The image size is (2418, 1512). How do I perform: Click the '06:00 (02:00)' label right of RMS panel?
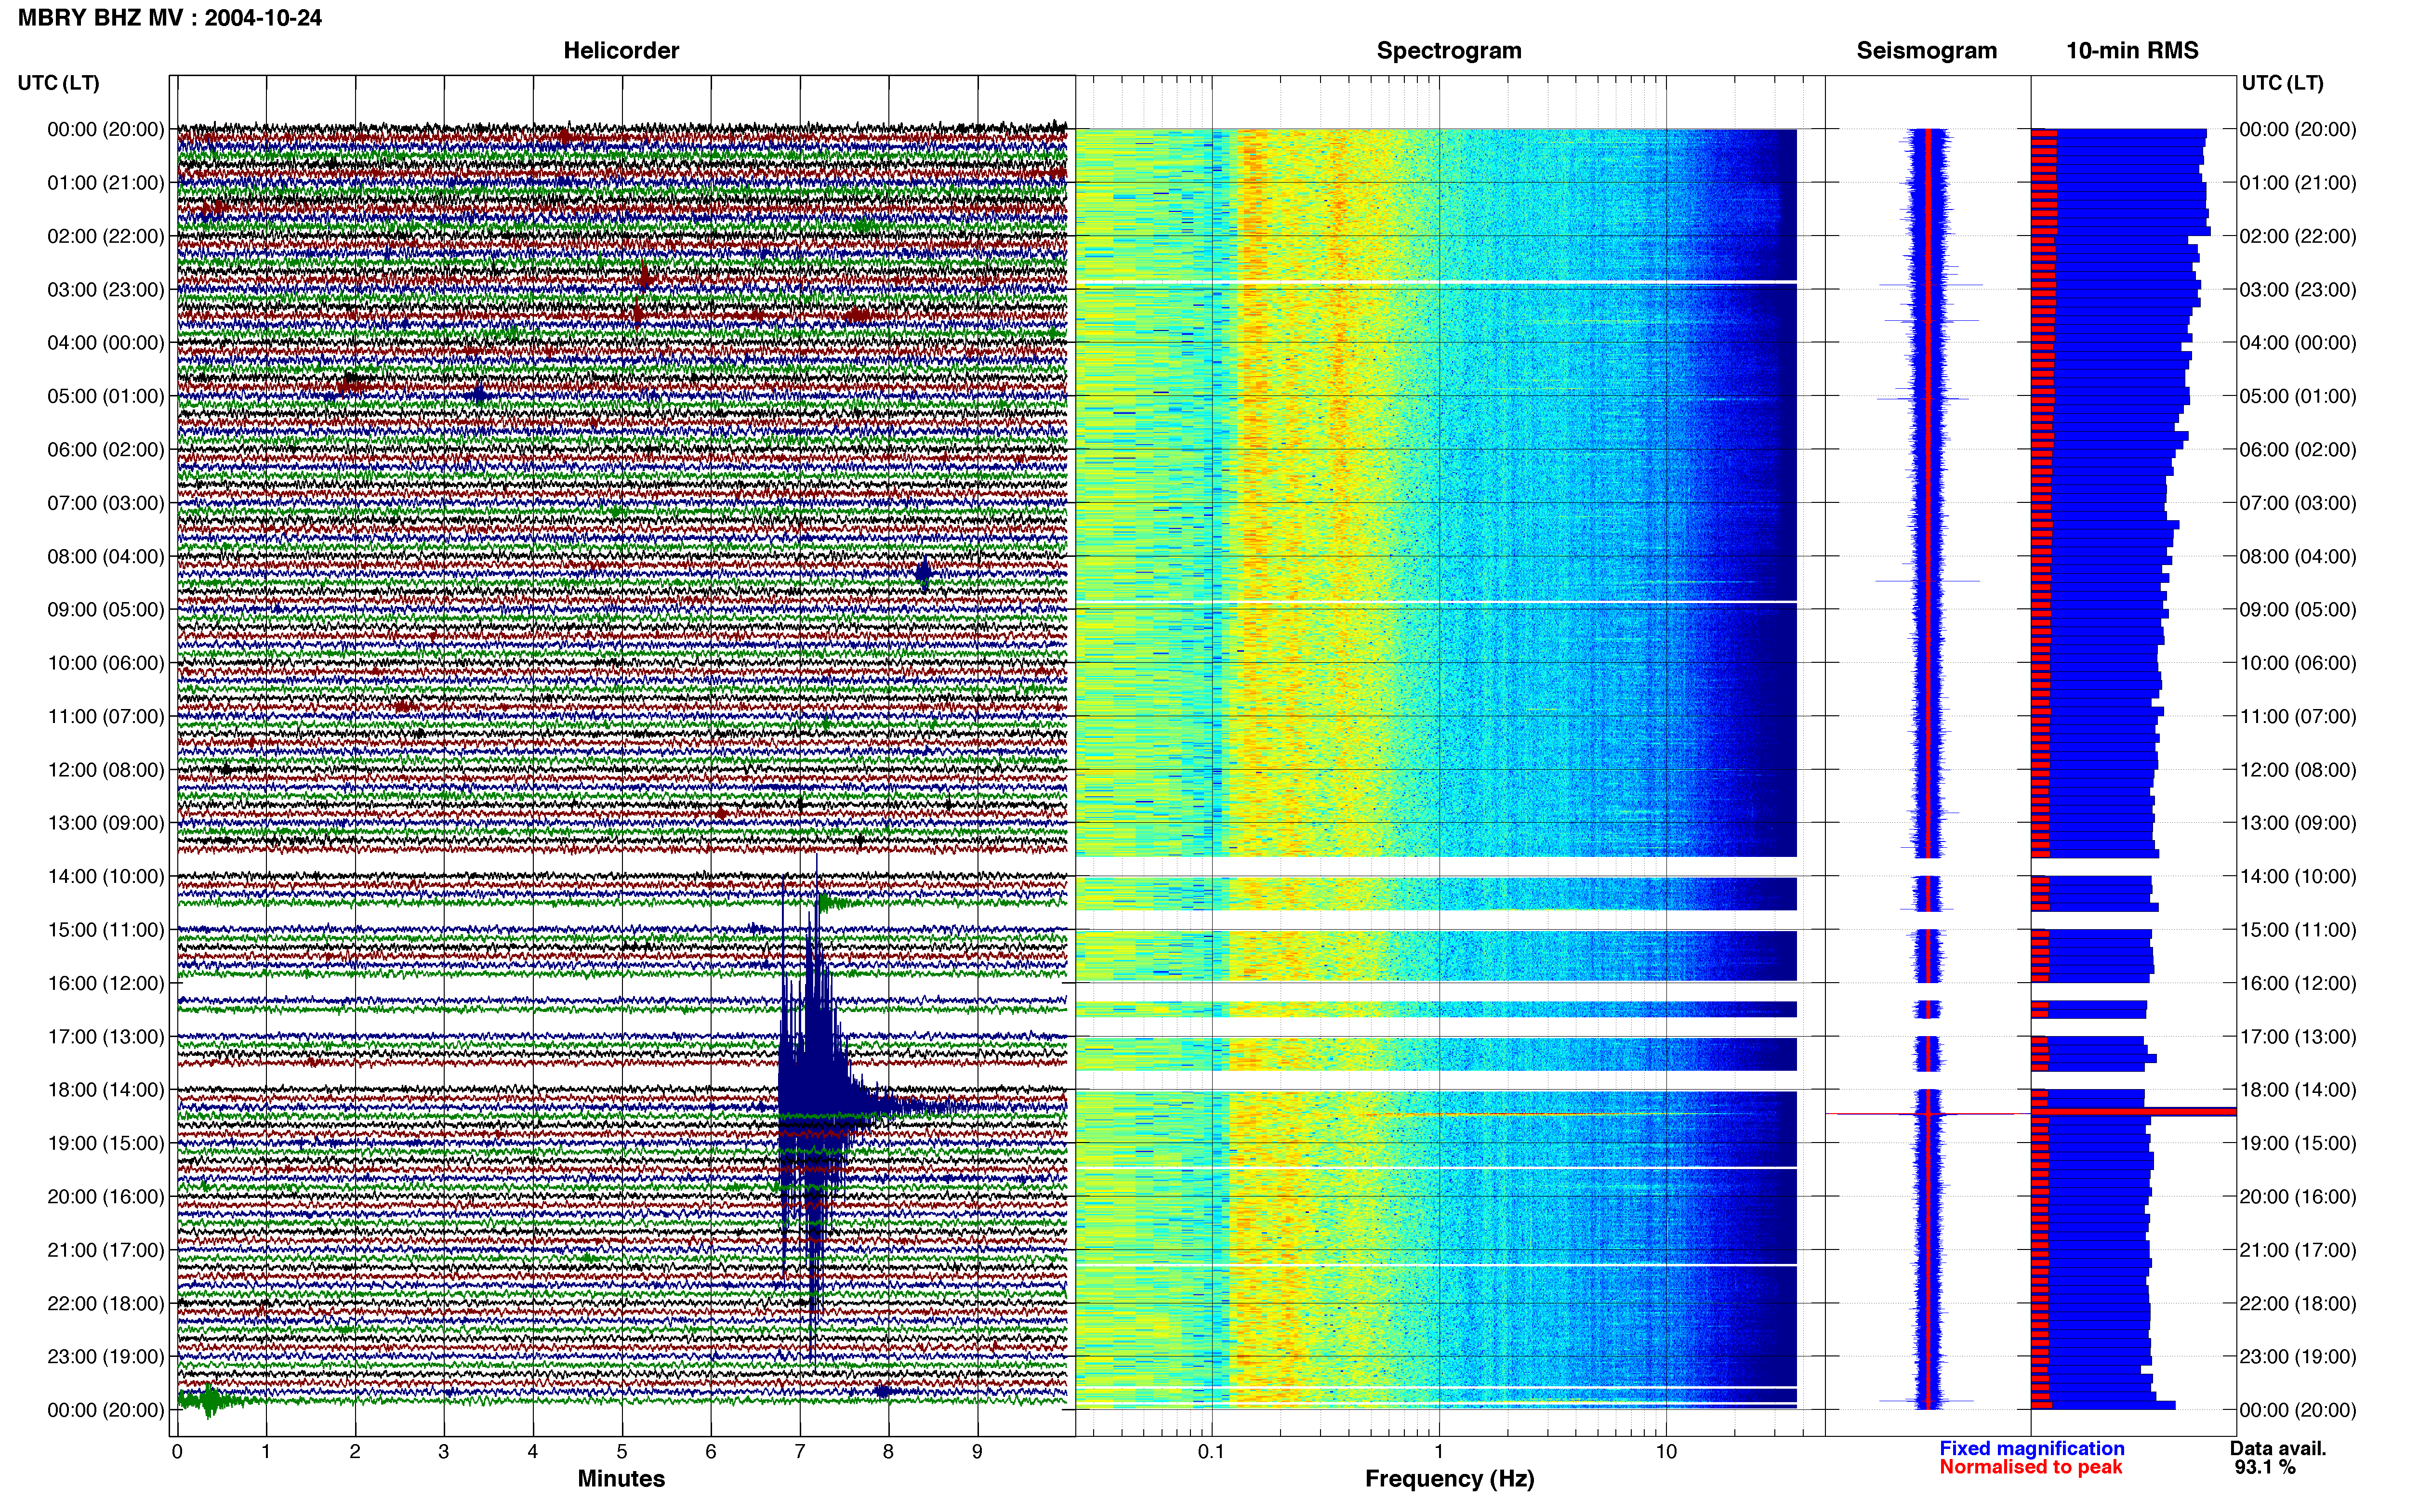point(2298,450)
